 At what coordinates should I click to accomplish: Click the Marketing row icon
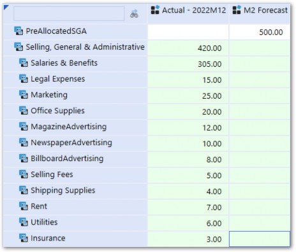(24, 95)
